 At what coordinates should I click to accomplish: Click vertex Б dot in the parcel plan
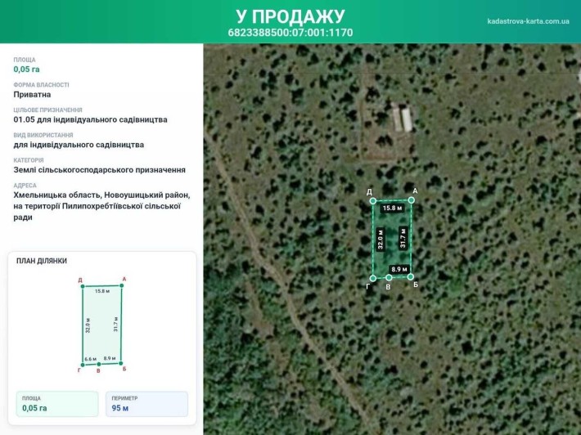coord(121,363)
